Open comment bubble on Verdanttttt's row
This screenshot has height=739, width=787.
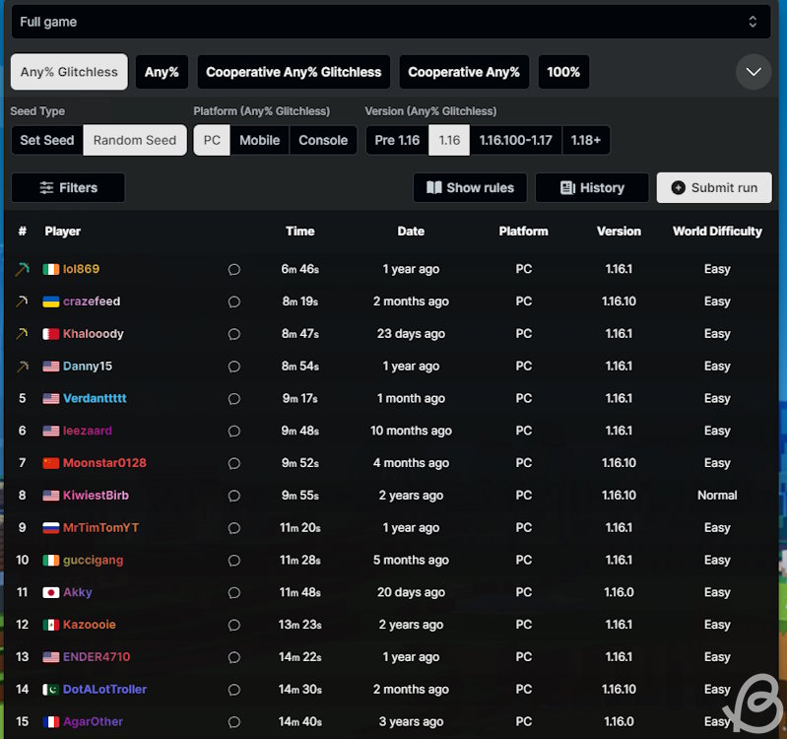(x=233, y=399)
